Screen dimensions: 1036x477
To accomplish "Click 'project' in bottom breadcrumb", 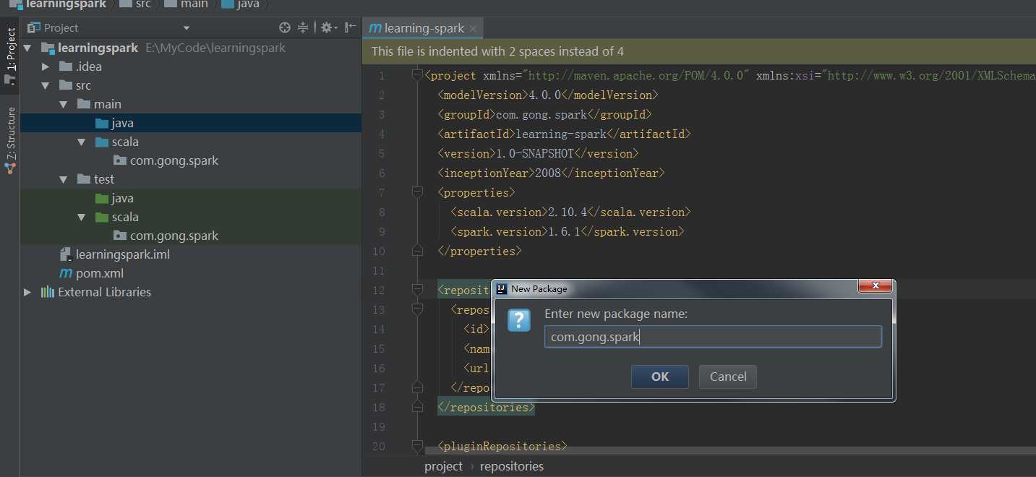I will tap(443, 466).
